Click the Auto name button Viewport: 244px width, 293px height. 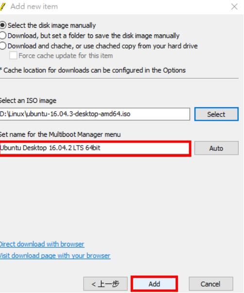(x=216, y=148)
